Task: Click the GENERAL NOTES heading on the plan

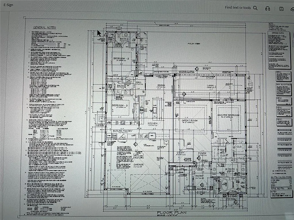Action: click(x=44, y=27)
